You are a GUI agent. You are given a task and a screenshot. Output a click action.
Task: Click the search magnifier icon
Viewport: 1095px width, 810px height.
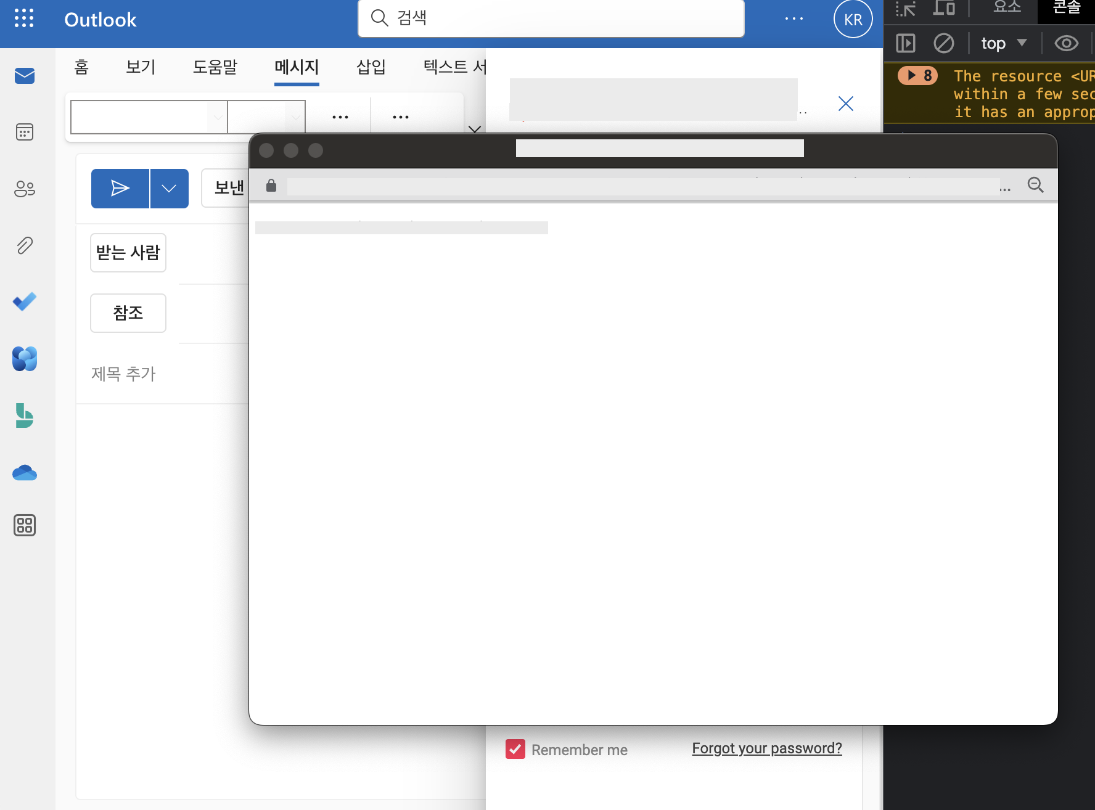[379, 18]
